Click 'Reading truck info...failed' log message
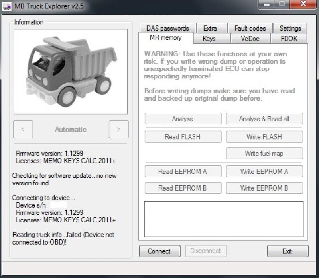Screen dimensions: 319x278 click(63, 239)
